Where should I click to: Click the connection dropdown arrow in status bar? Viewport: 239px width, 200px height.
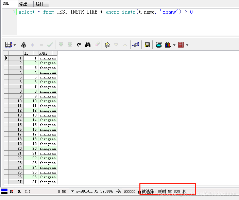[72, 192]
